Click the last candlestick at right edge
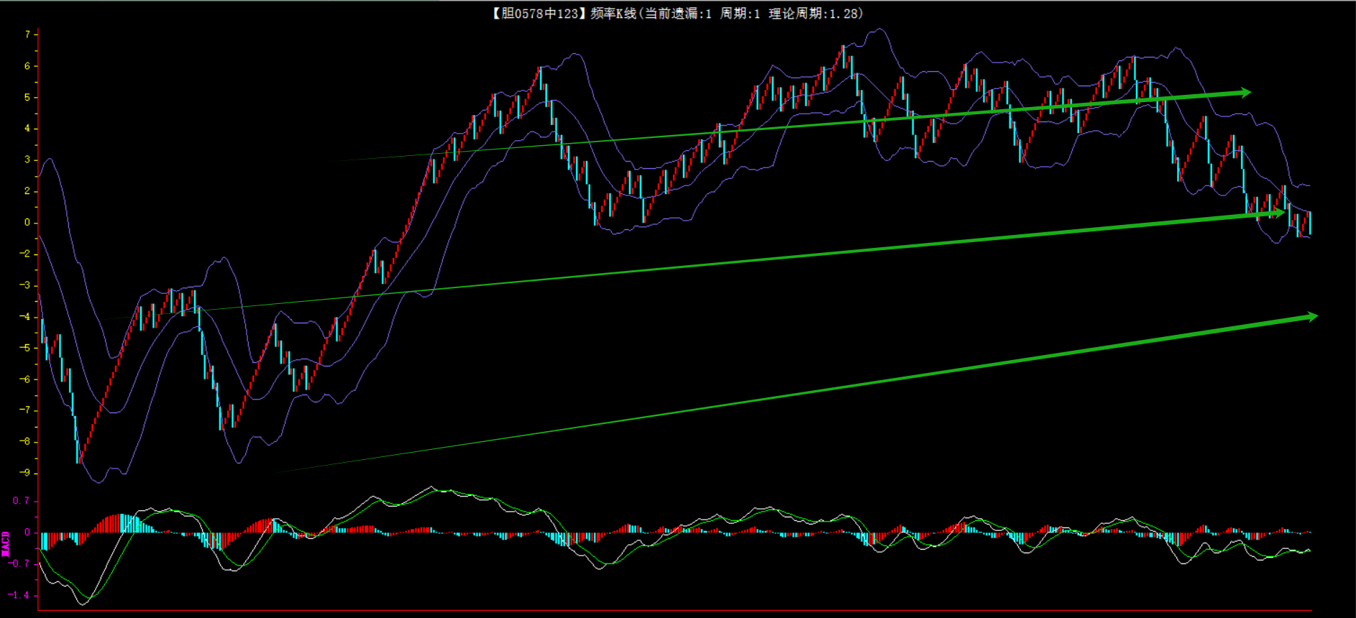The width and height of the screenshot is (1356, 618). click(1310, 223)
